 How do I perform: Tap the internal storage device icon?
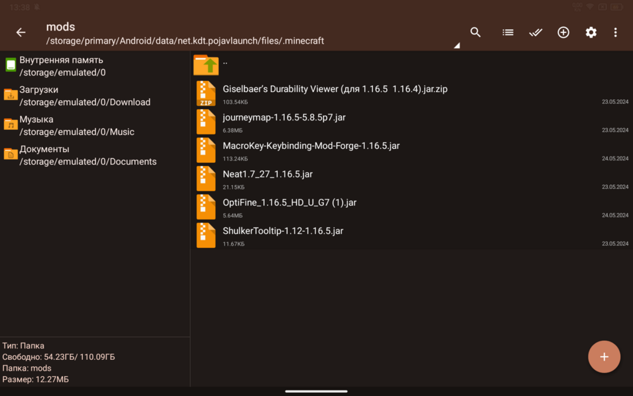pyautogui.click(x=11, y=65)
